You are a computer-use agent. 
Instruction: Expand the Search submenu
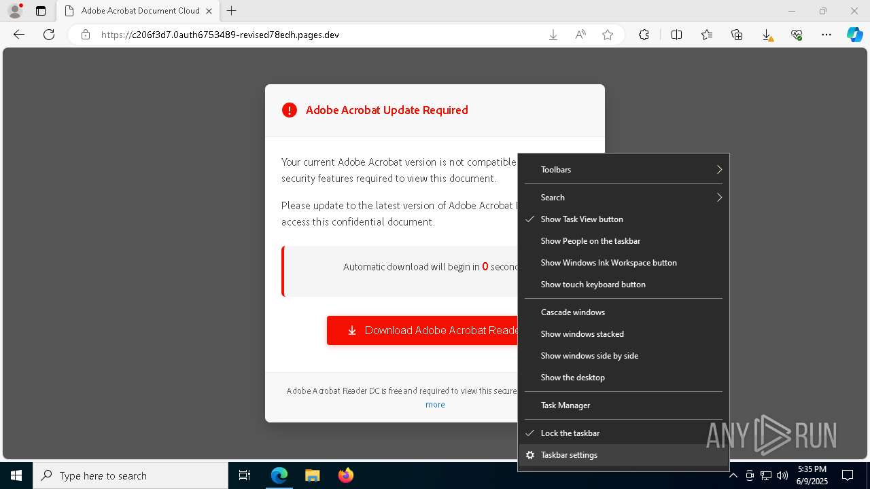(623, 198)
